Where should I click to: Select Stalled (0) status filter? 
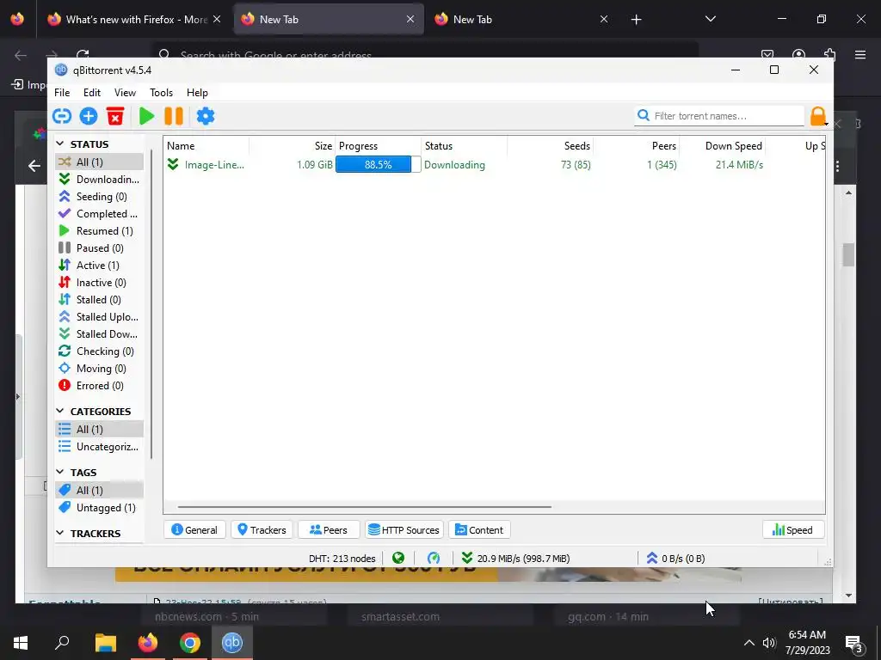[100, 300]
